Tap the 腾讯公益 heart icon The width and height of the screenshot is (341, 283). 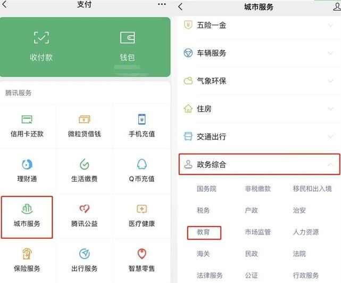tap(85, 209)
